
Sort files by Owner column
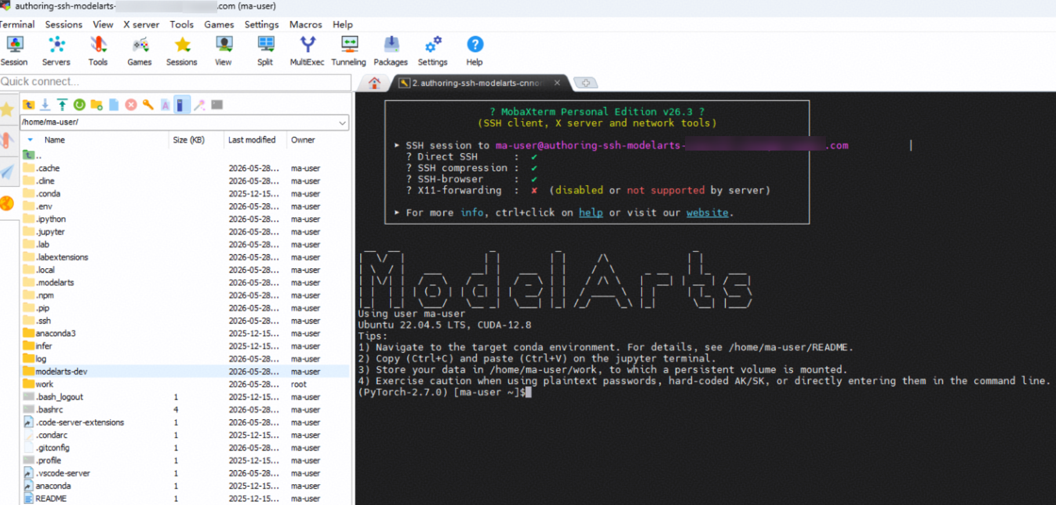tap(303, 140)
